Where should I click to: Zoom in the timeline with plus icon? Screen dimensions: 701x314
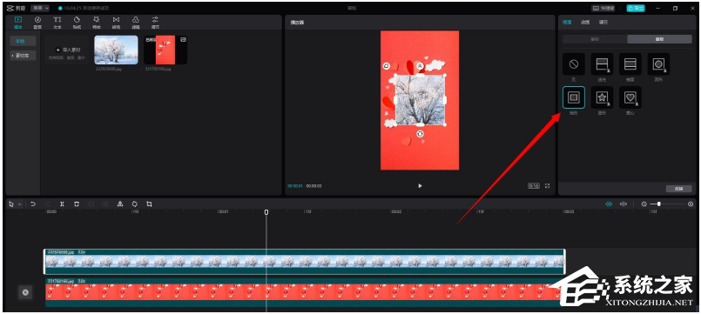pos(691,204)
